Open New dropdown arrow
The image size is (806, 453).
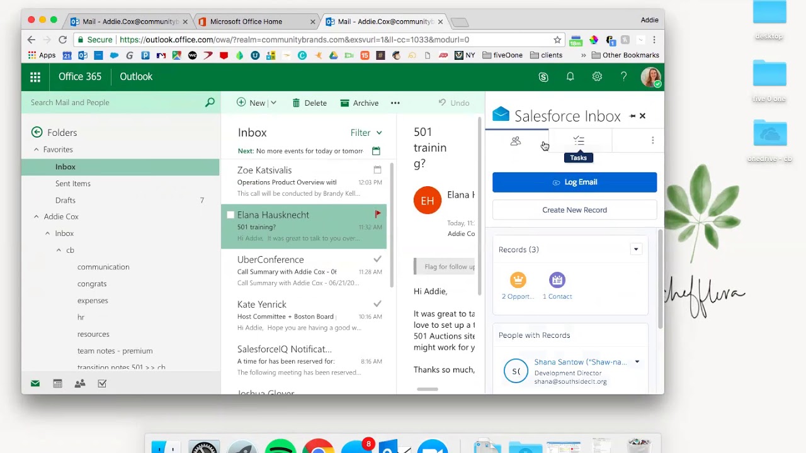click(x=273, y=103)
